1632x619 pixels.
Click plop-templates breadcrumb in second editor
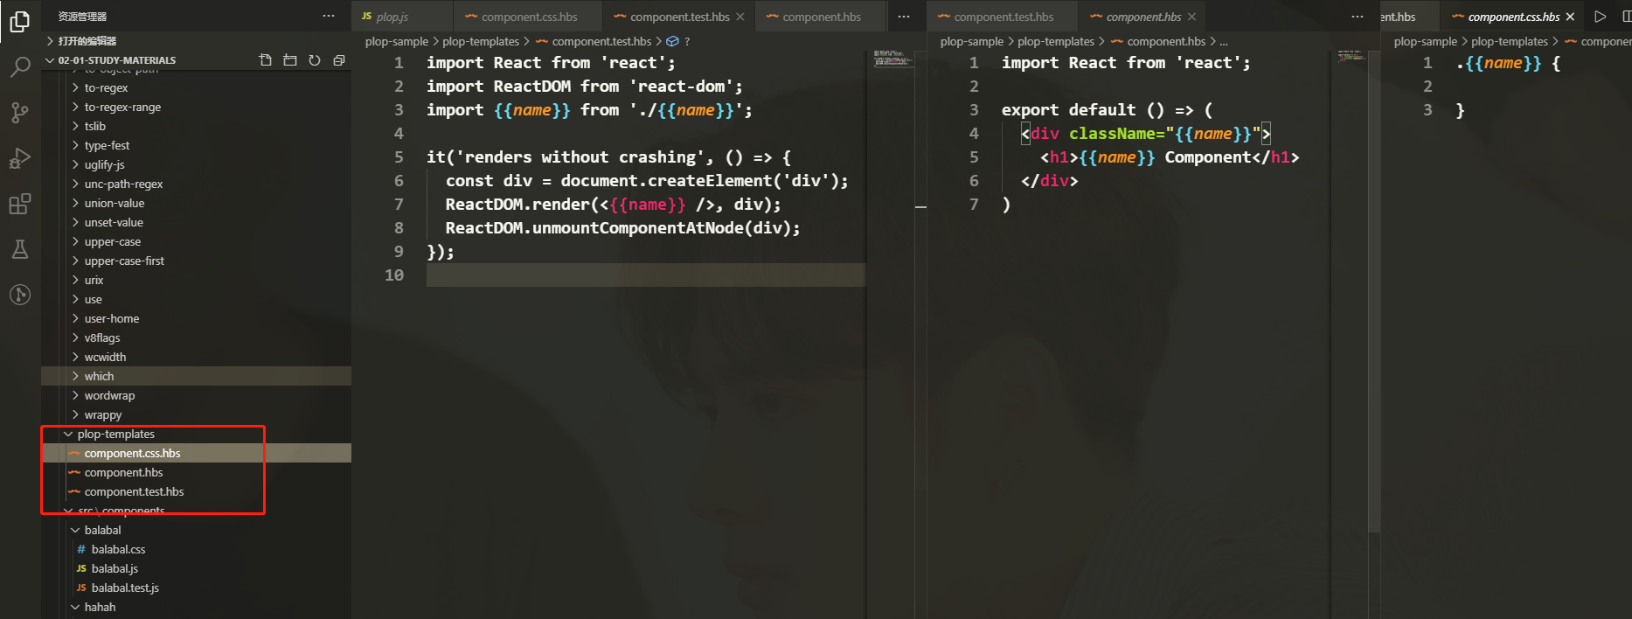click(1056, 41)
